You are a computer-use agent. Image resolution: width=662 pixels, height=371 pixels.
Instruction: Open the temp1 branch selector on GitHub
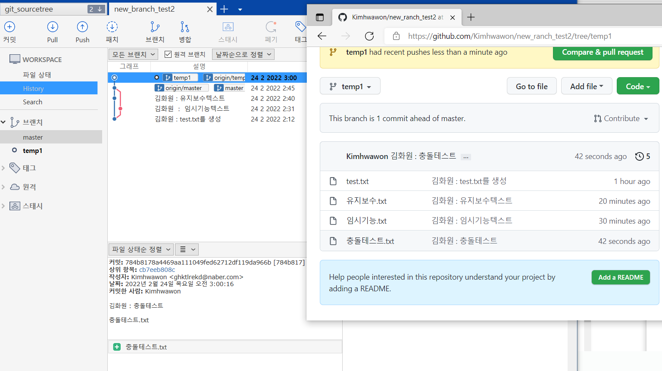point(350,87)
